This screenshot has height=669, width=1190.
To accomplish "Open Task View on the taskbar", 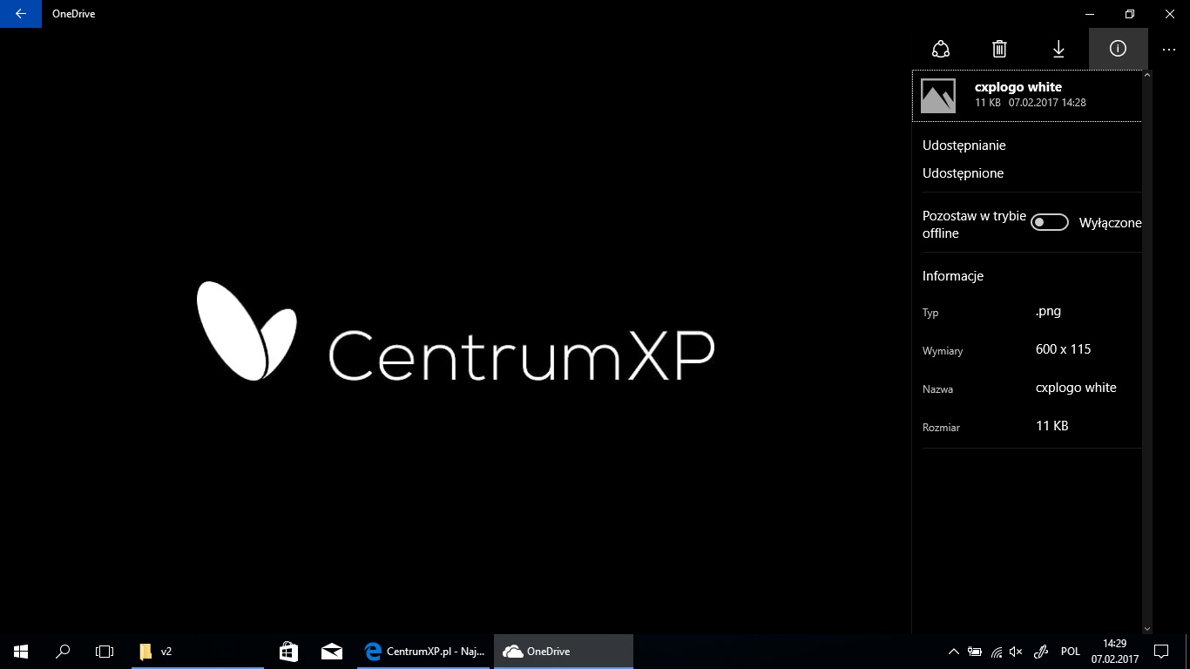I will click(x=105, y=652).
